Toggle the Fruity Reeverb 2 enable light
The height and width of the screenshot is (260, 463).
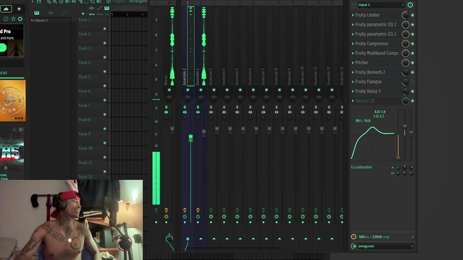pyautogui.click(x=412, y=72)
